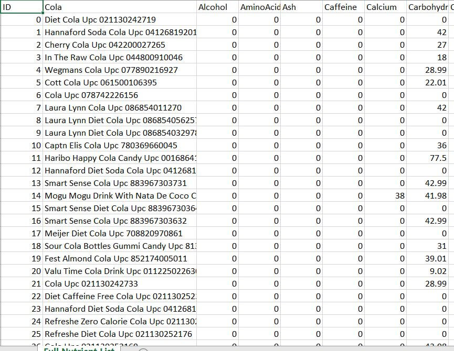Click the Valu Time Cola Drink cell

point(120,271)
